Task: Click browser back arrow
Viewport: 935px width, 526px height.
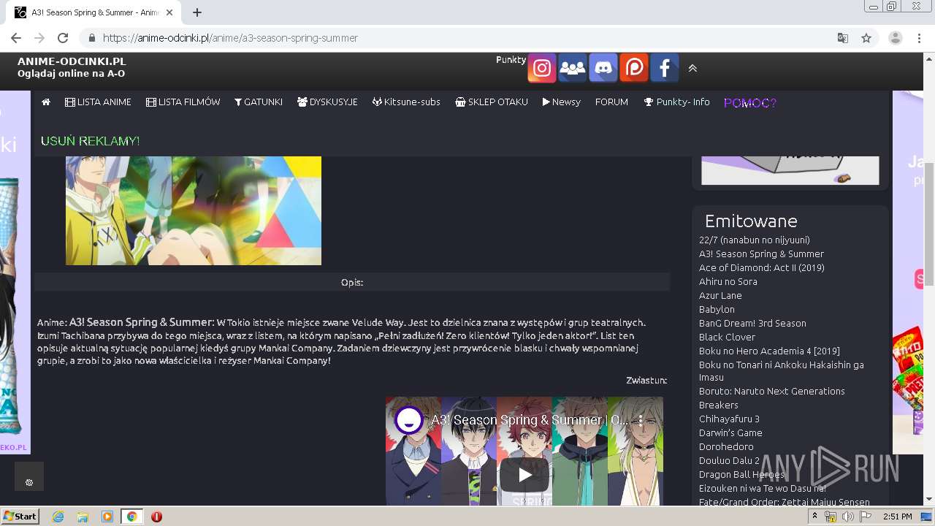Action: (x=16, y=38)
